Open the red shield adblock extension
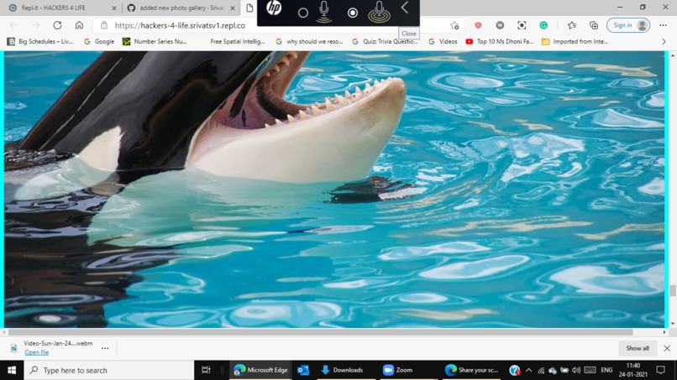 (x=478, y=25)
